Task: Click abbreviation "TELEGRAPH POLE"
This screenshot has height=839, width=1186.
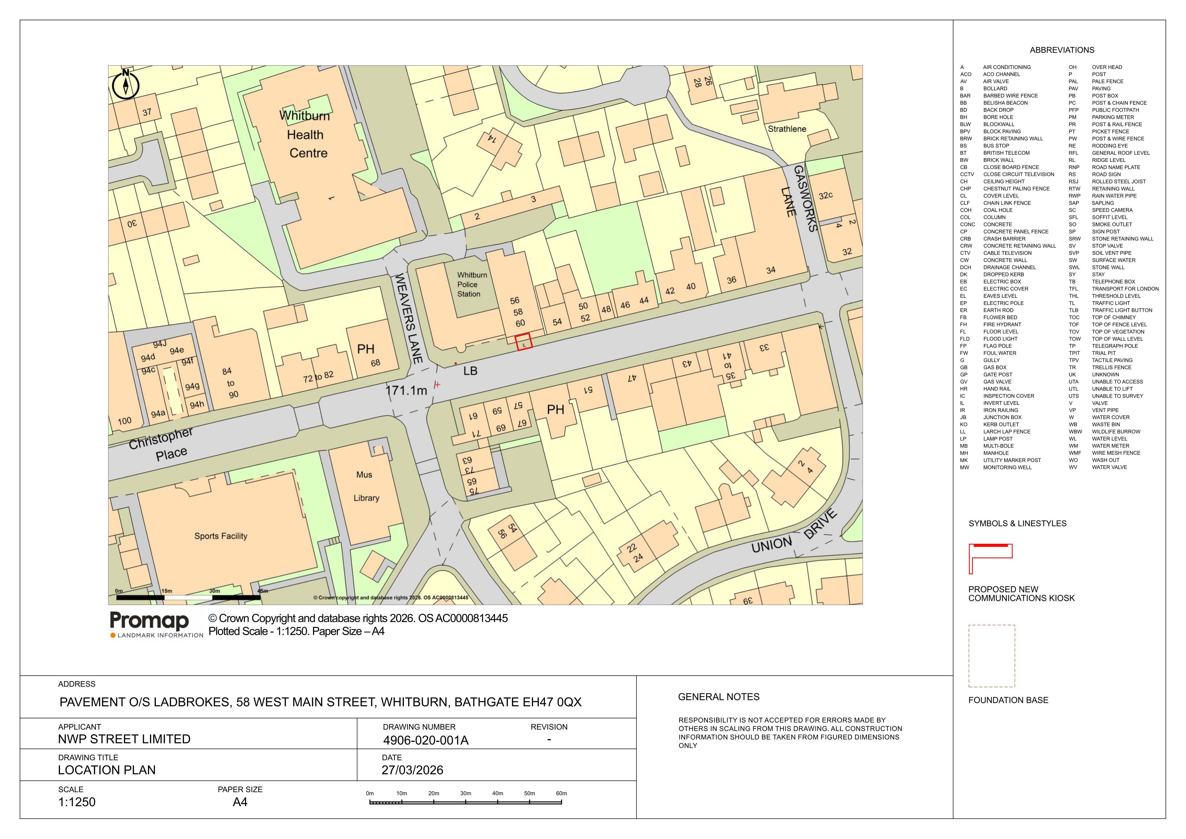Action: [x=1115, y=346]
